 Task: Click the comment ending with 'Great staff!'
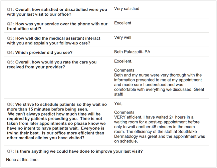tap(159, 82)
